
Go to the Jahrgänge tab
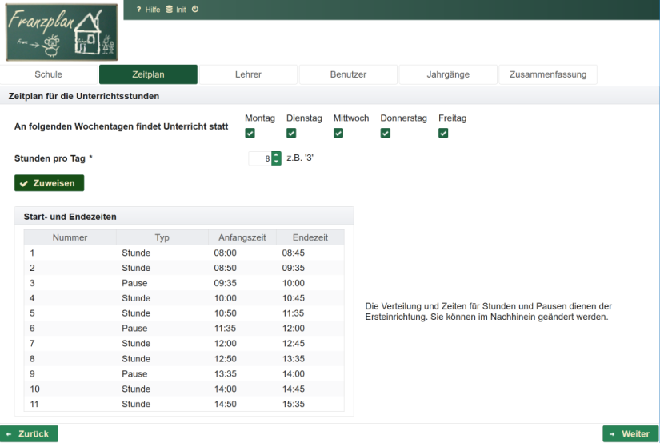click(448, 74)
